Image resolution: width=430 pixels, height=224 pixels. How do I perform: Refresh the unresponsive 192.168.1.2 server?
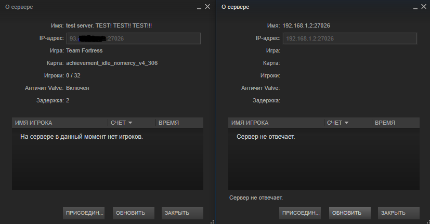[349, 213]
